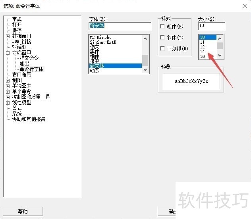The image size is (251, 219).
Task: Choose MS Mincho in the font list
Action: (x=116, y=37)
